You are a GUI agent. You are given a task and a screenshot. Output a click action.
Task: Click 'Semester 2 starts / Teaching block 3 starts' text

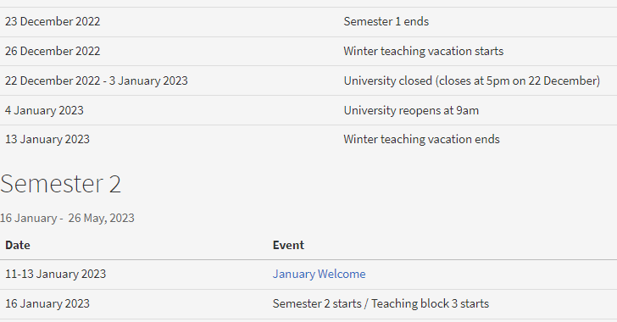381,303
